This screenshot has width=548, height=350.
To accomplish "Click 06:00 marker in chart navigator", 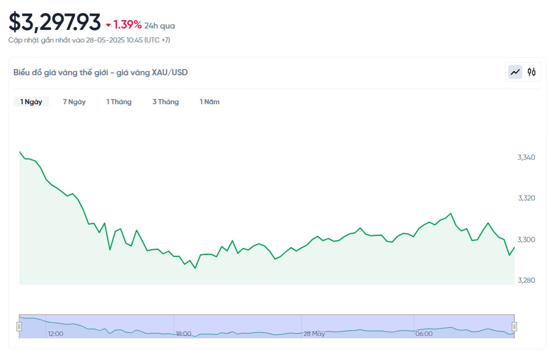I will (x=423, y=334).
